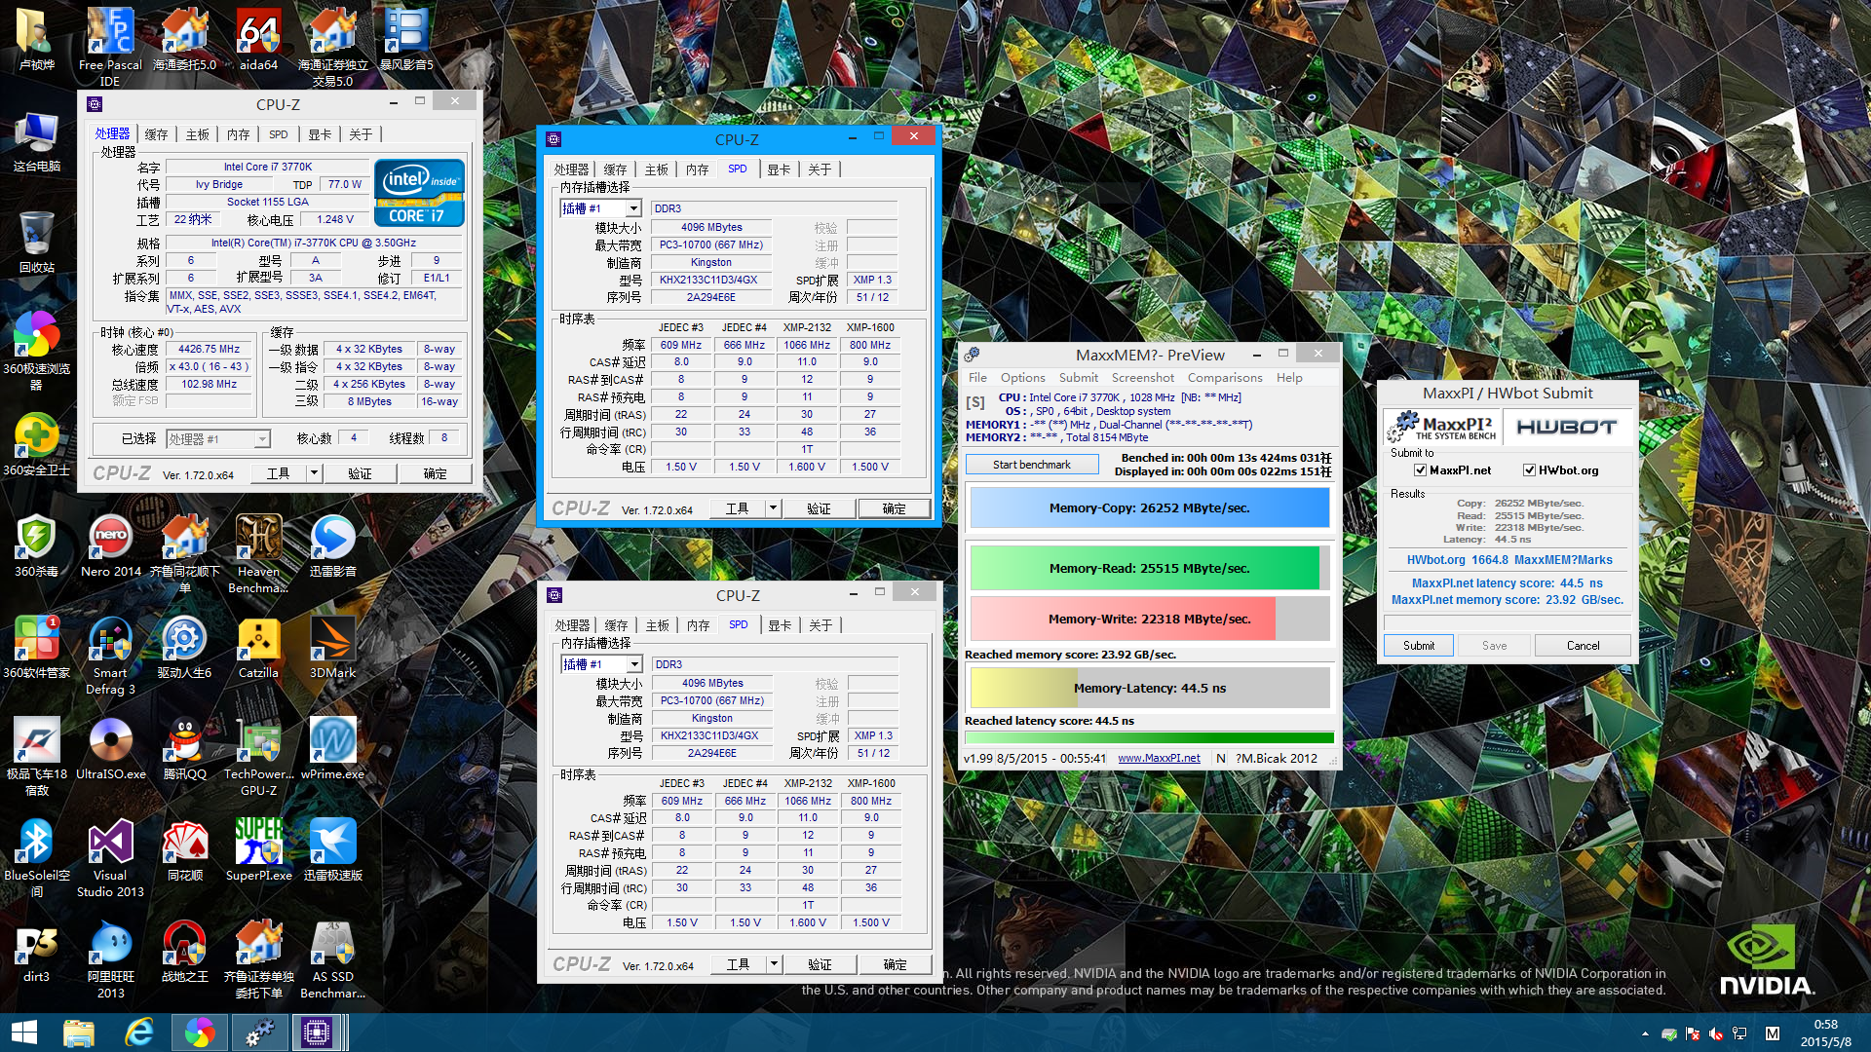Switch to 主板 tab in left CPU-Z
Viewport: 1871px width, 1052px height.
[x=198, y=134]
